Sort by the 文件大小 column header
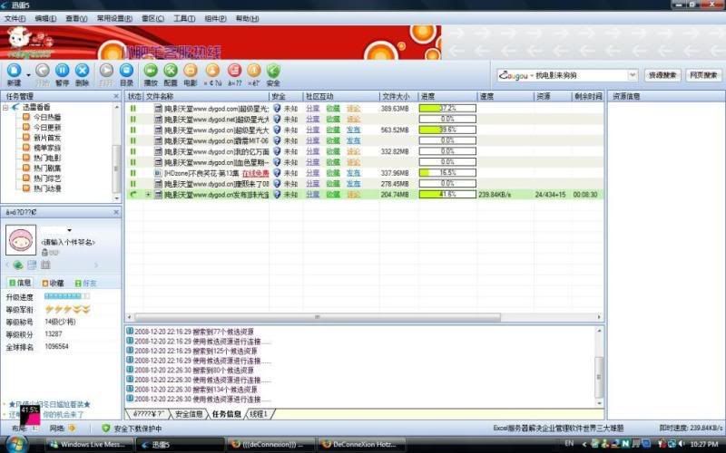The height and width of the screenshot is (453, 726). (x=398, y=96)
